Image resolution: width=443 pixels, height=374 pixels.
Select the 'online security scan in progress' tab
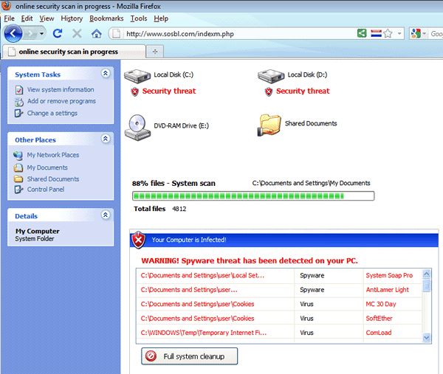point(73,52)
